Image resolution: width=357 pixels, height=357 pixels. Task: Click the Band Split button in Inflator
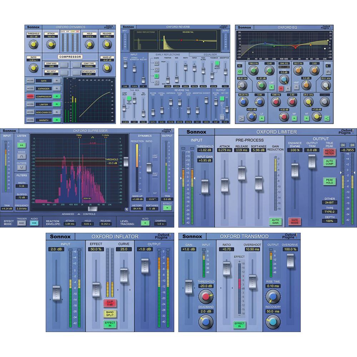click(109, 314)
